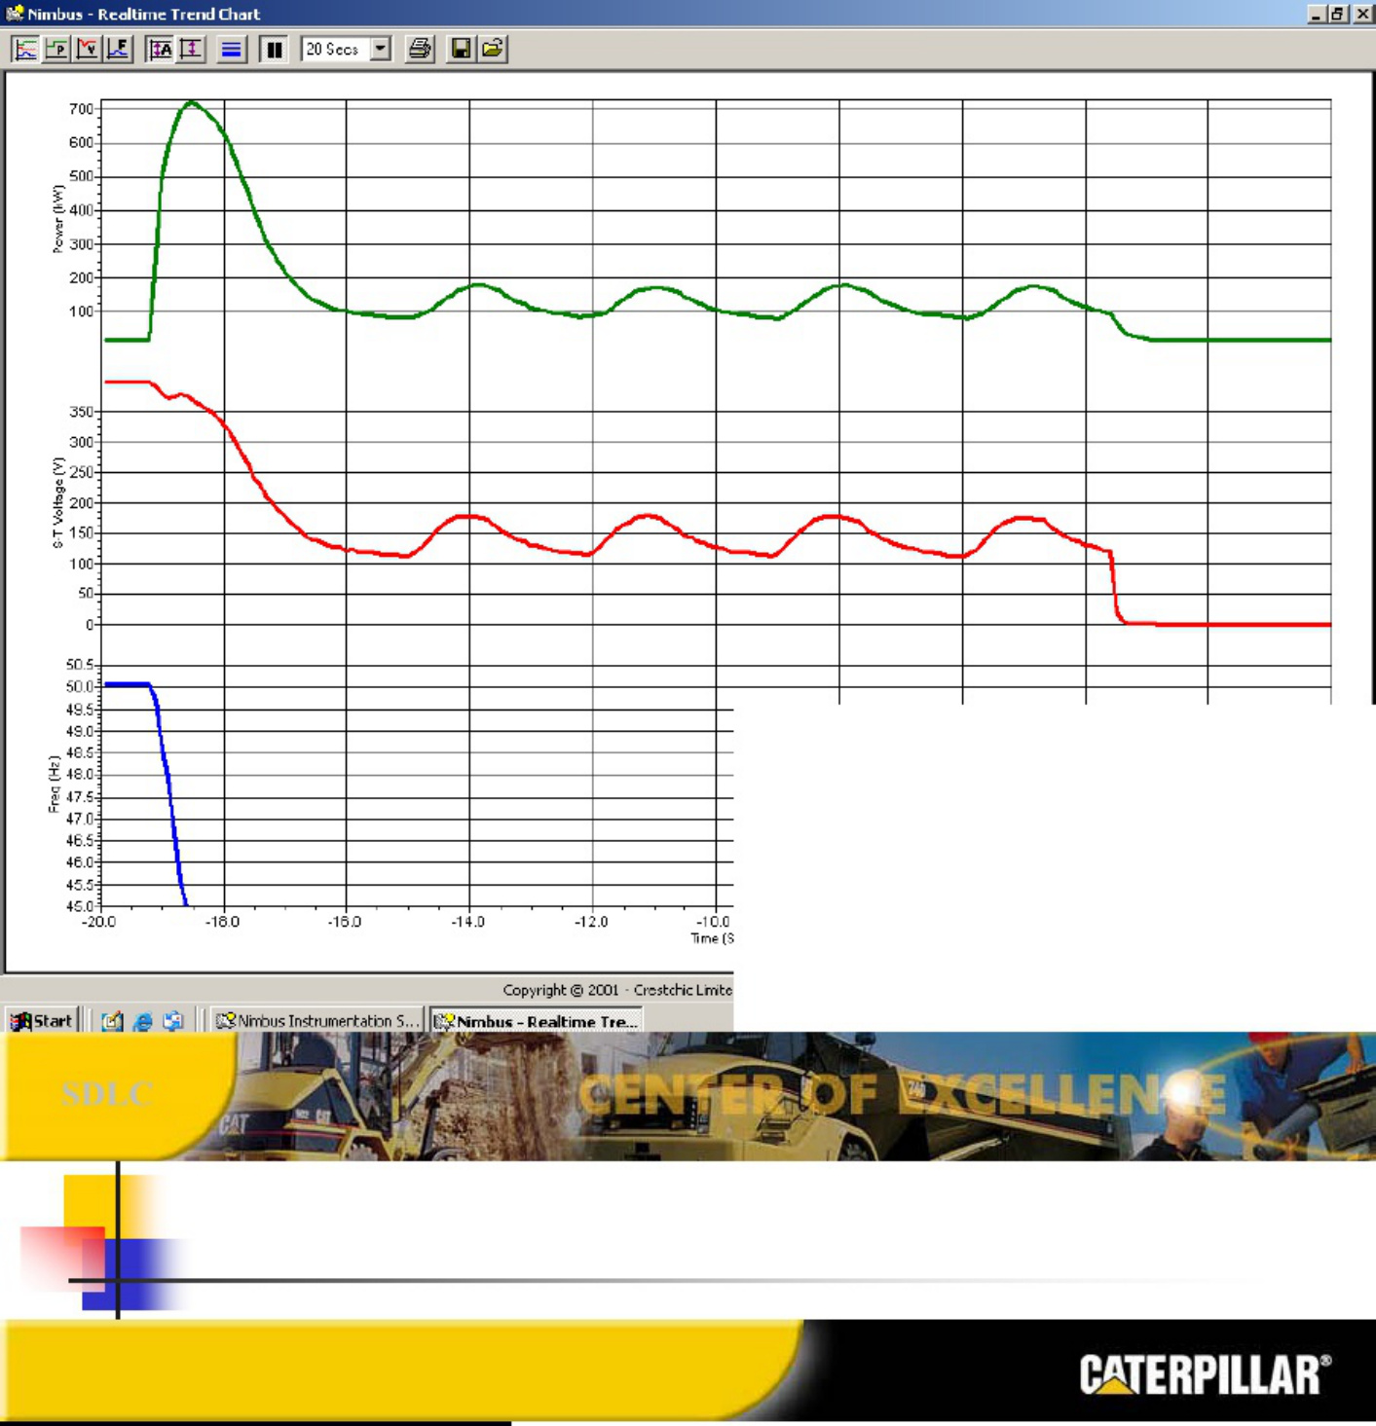Viewport: 1376px width, 1426px height.
Task: Click the Copyright 2001 Crestchic status text
Action: pos(616,990)
